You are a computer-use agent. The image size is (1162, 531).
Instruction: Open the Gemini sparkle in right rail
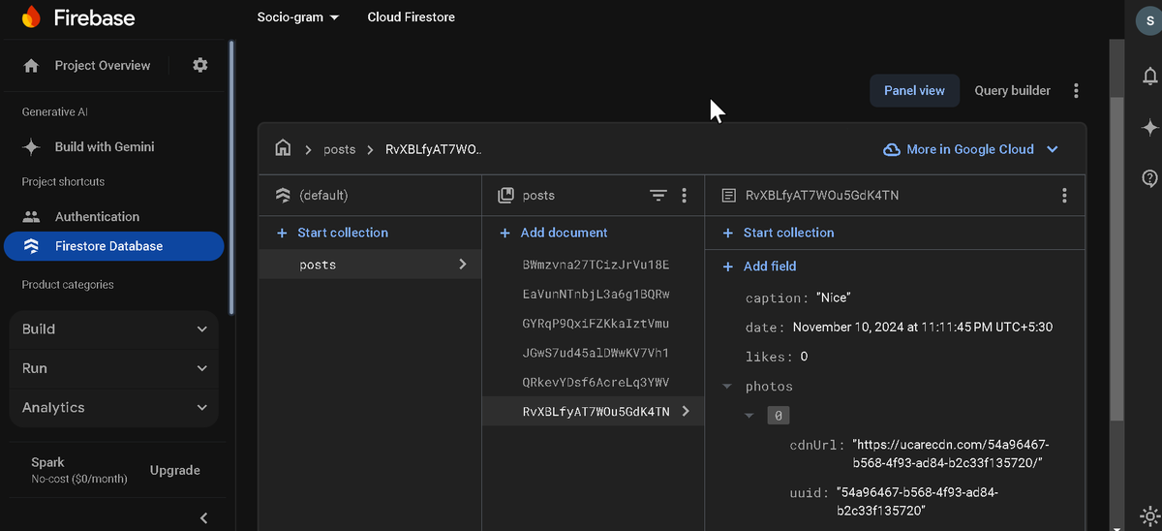pyautogui.click(x=1149, y=127)
